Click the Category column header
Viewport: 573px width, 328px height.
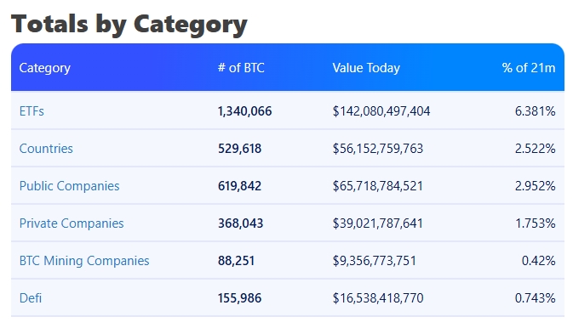click(44, 68)
